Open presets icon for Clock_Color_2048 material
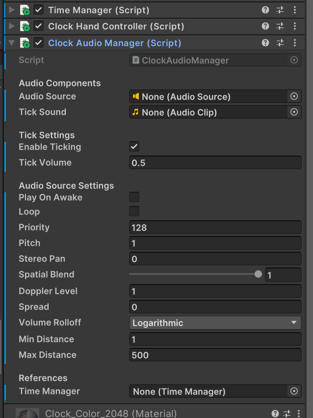 point(287,414)
